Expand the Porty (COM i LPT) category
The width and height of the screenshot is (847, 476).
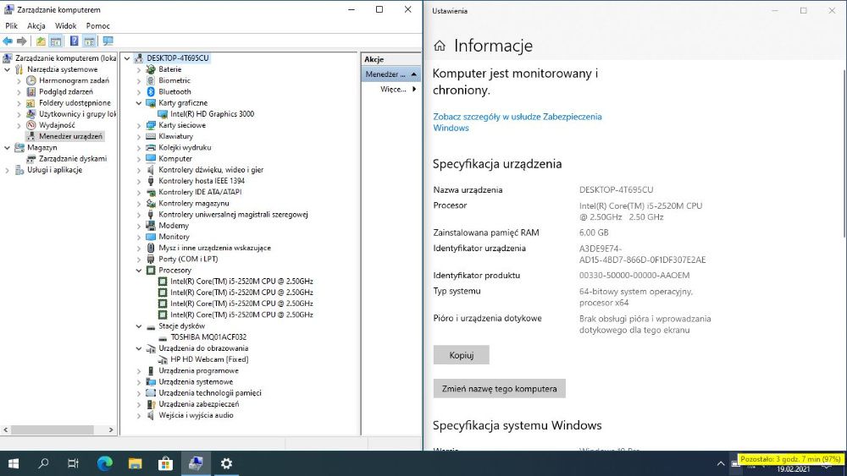[x=139, y=260]
